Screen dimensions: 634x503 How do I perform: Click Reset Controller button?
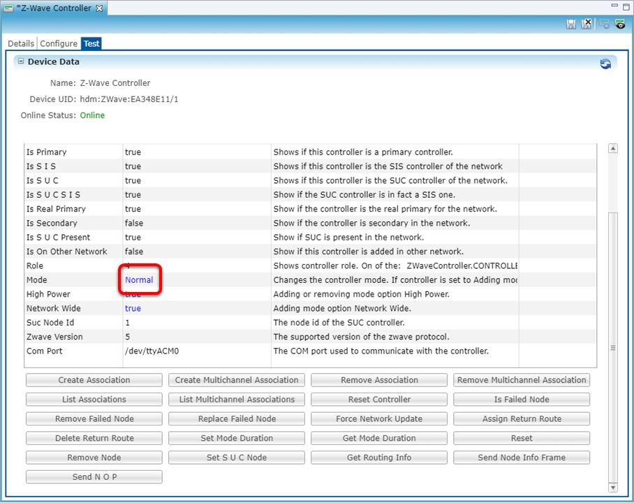click(x=379, y=400)
